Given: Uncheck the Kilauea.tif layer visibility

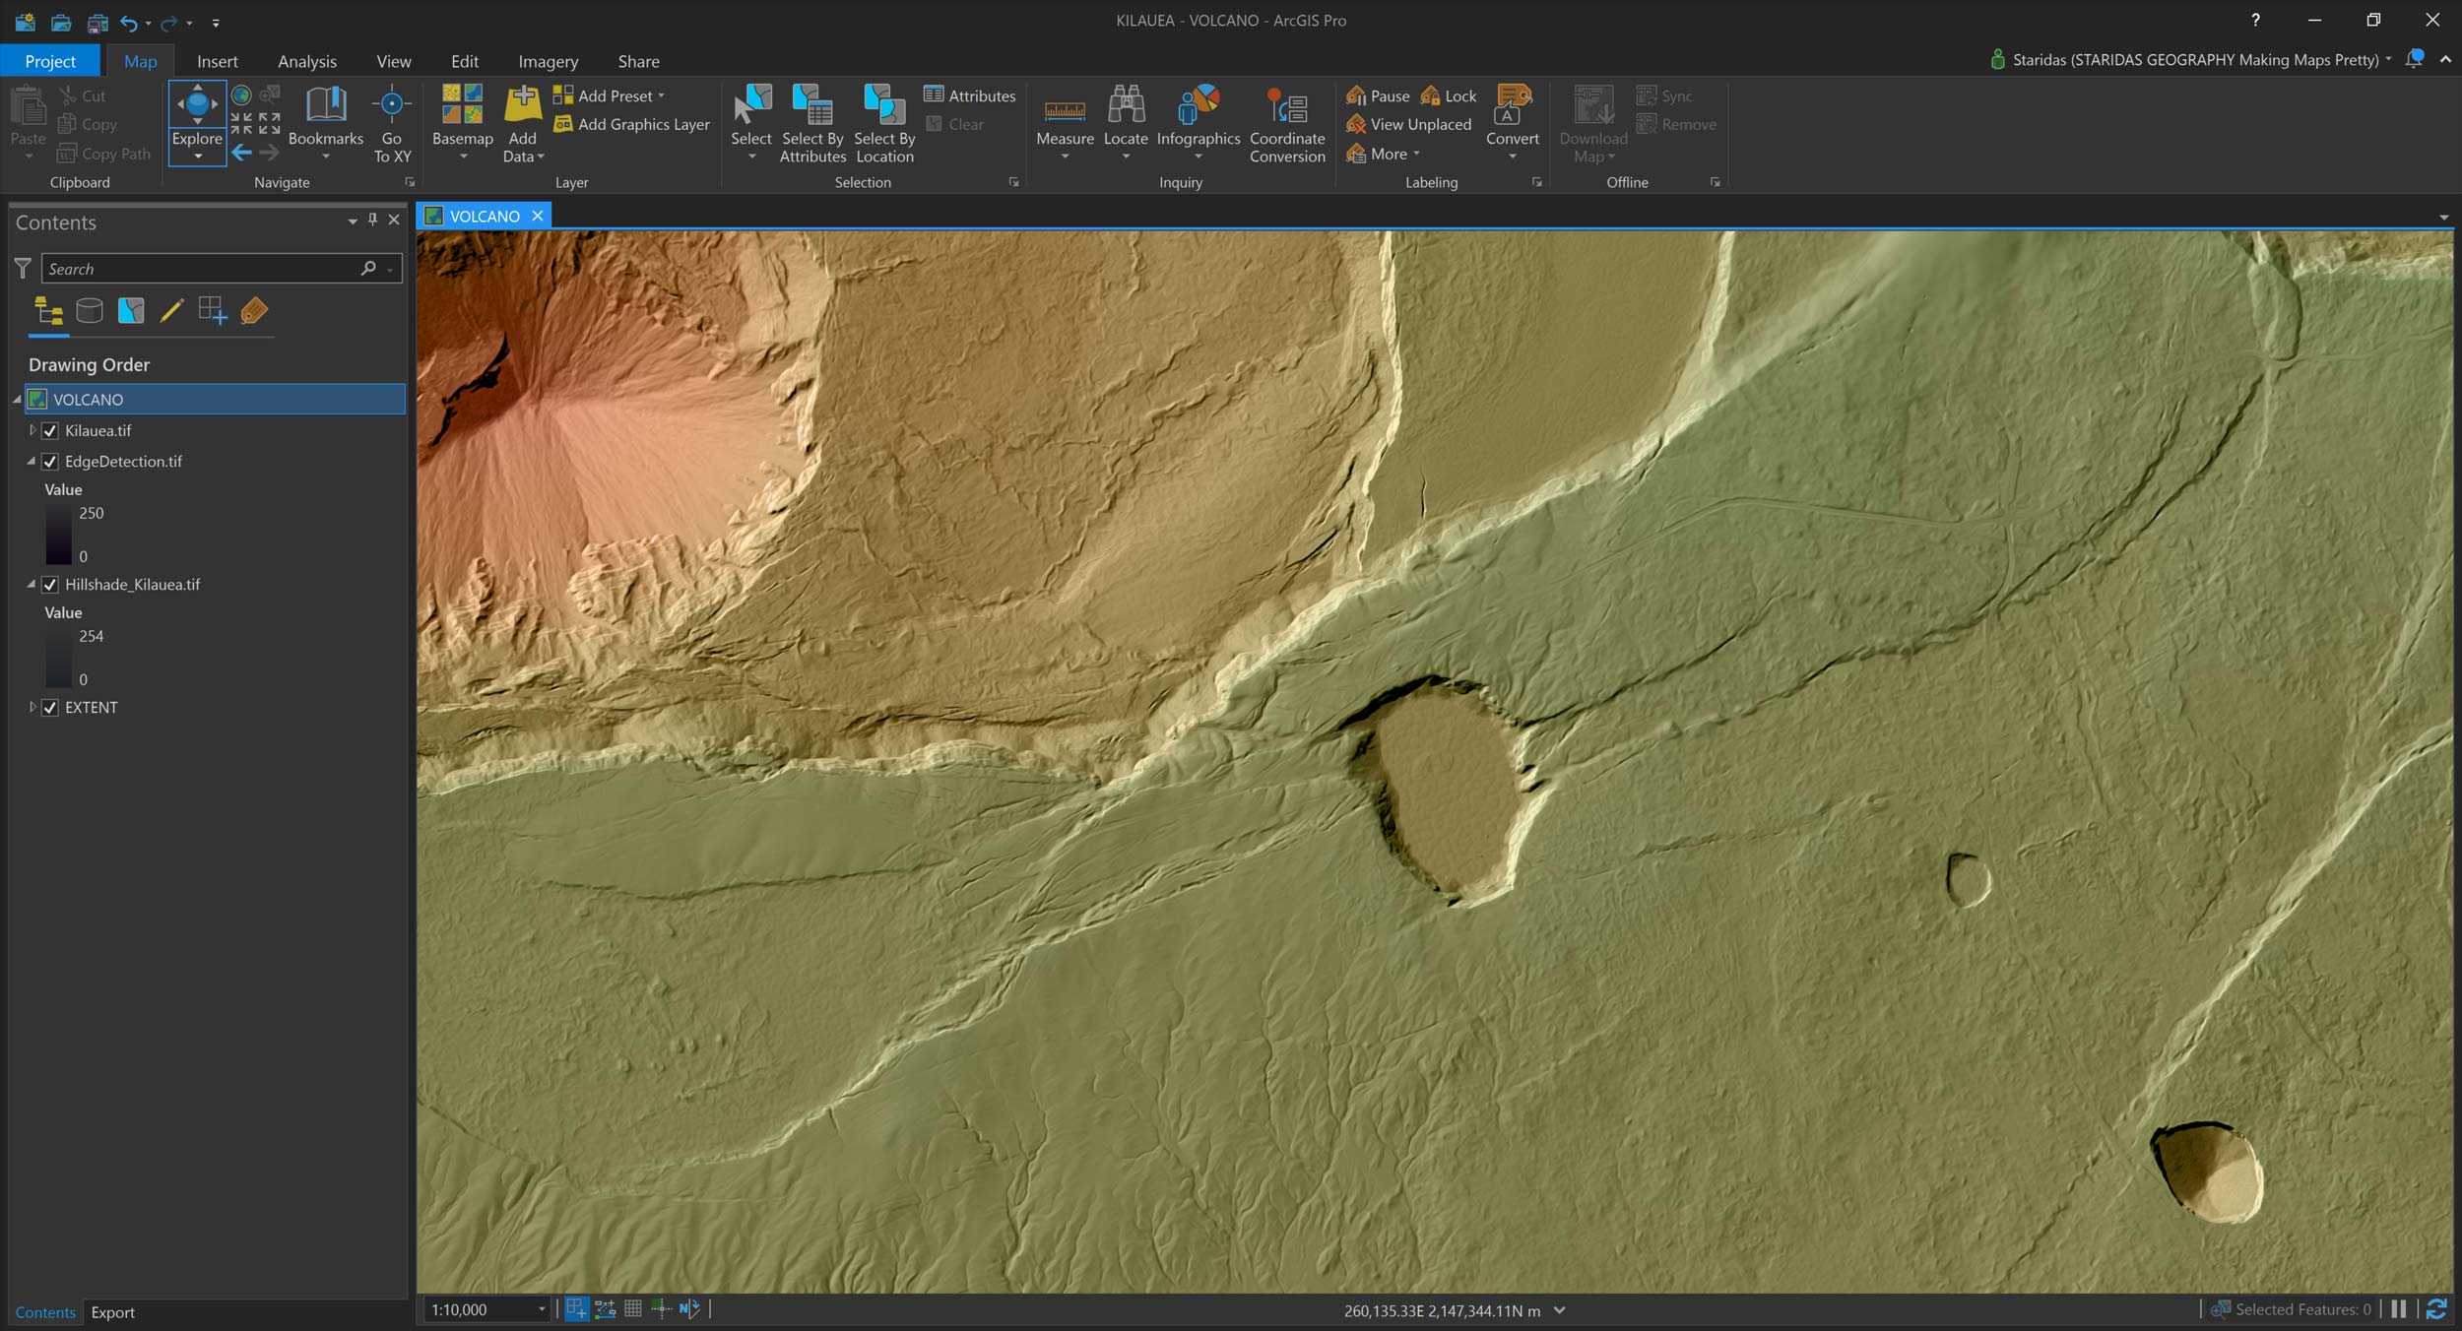Looking at the screenshot, I should tap(50, 431).
